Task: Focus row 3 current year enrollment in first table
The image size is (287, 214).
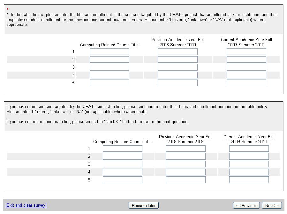Action: (246, 67)
